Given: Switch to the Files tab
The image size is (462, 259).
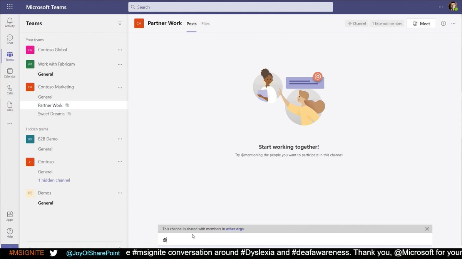Looking at the screenshot, I should [205, 23].
